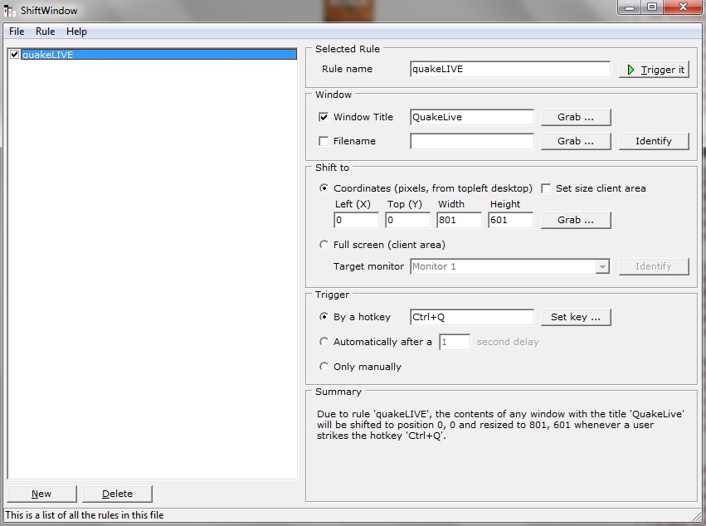This screenshot has height=526, width=706.
Task: Click the status bar rules list message
Action: click(85, 515)
